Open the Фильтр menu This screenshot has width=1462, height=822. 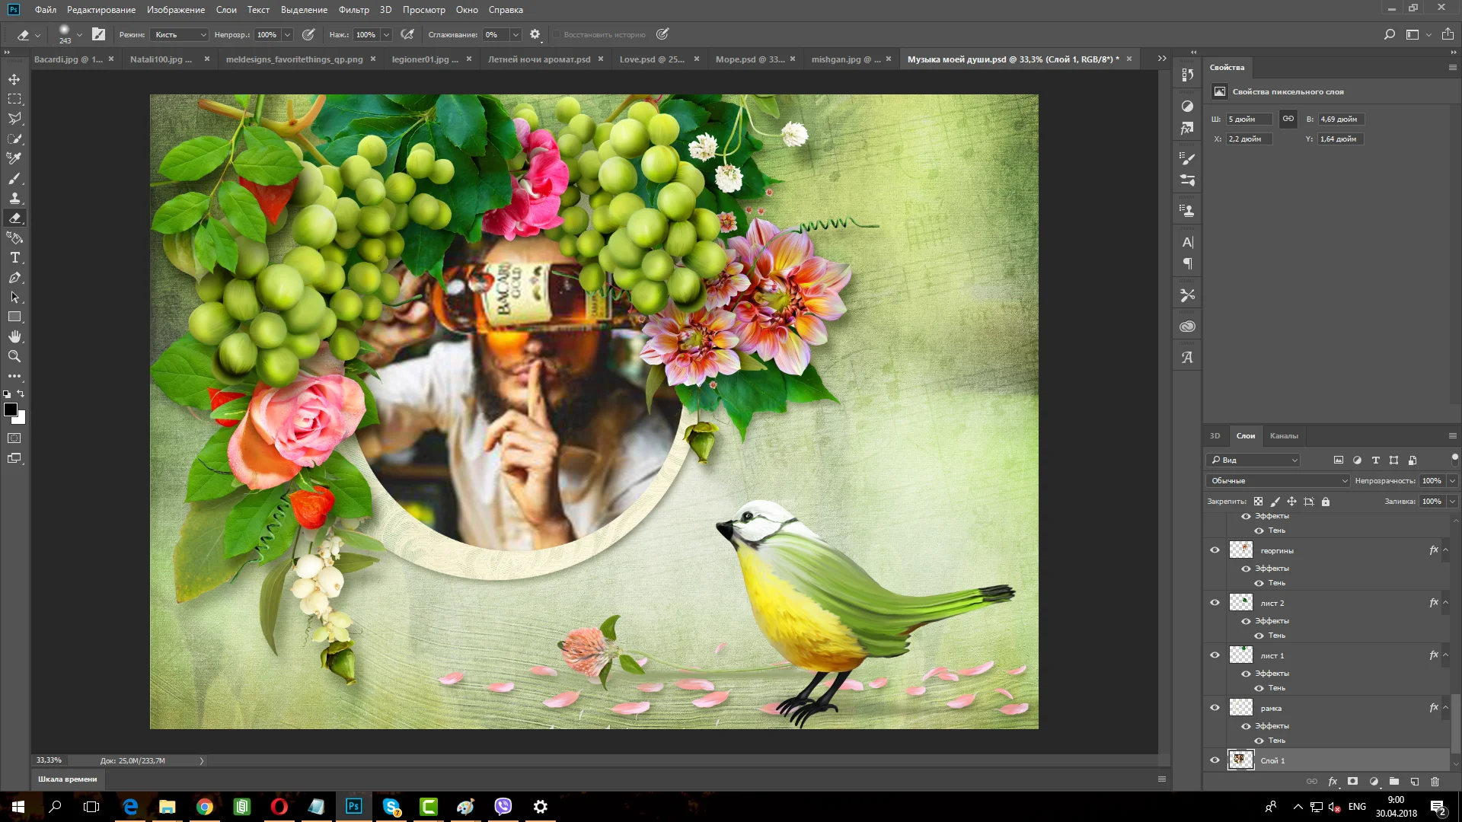click(x=353, y=10)
